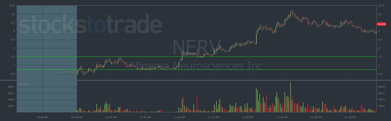
Task: Click the VOLUME pane label
Action: tap(23, 84)
